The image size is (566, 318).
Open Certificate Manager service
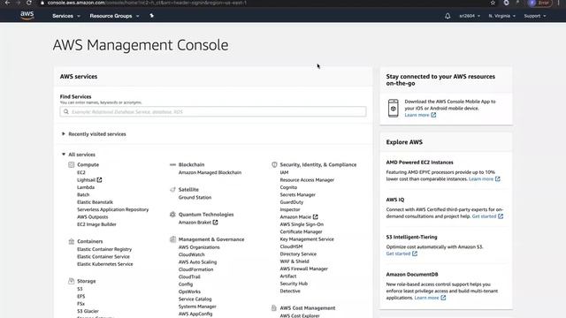pos(301,231)
